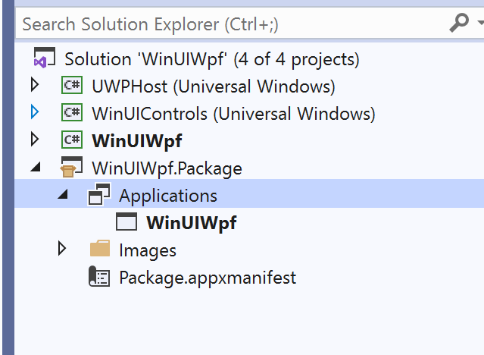The image size is (484, 355).
Task: Click the WinUIWpf C# project icon
Action: tap(72, 140)
